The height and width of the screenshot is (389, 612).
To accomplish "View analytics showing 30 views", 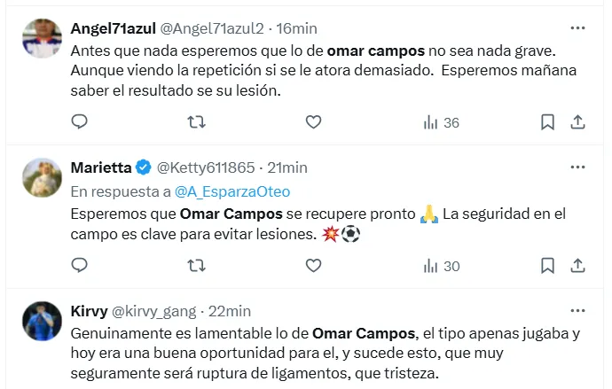I will pyautogui.click(x=441, y=265).
